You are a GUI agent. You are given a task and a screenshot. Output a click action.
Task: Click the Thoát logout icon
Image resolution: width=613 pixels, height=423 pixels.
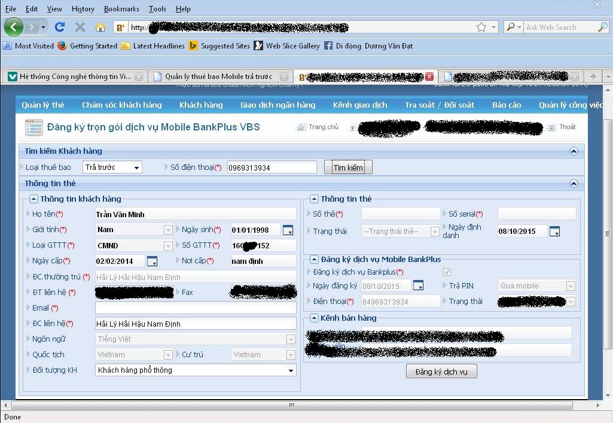pos(551,128)
